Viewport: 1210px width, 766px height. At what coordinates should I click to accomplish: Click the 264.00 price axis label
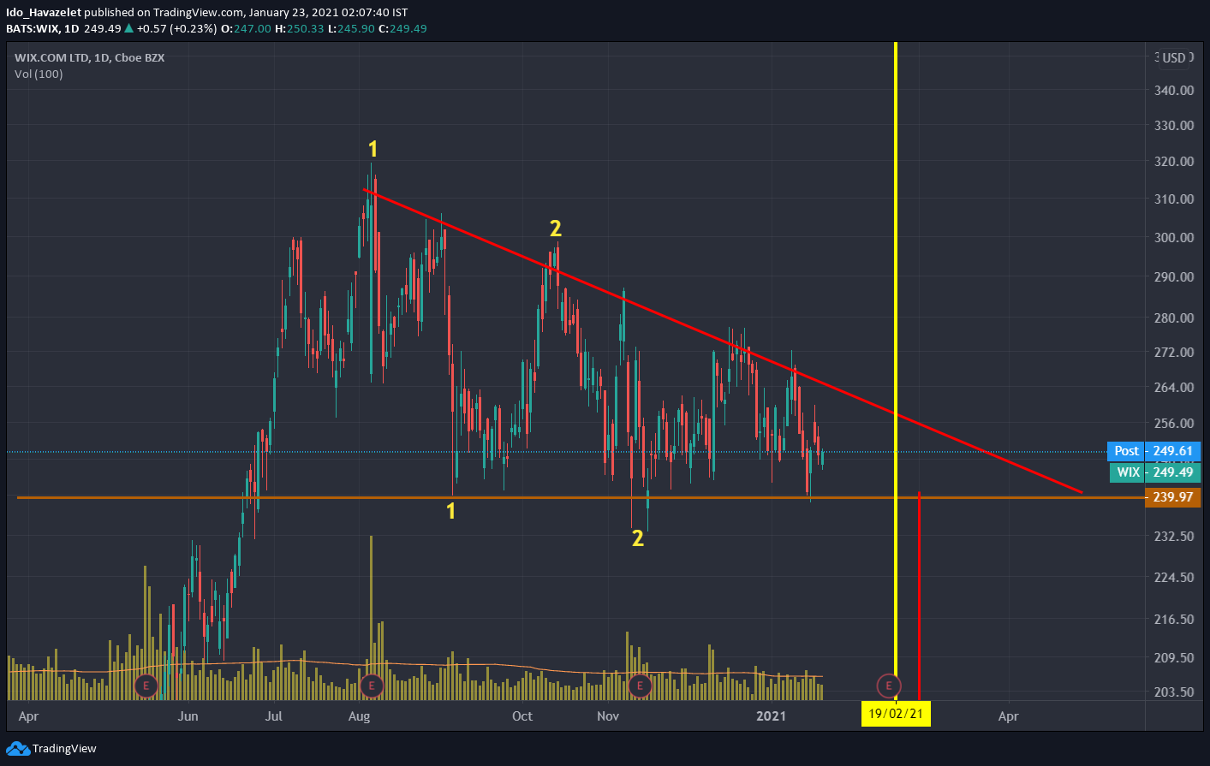(x=1174, y=387)
